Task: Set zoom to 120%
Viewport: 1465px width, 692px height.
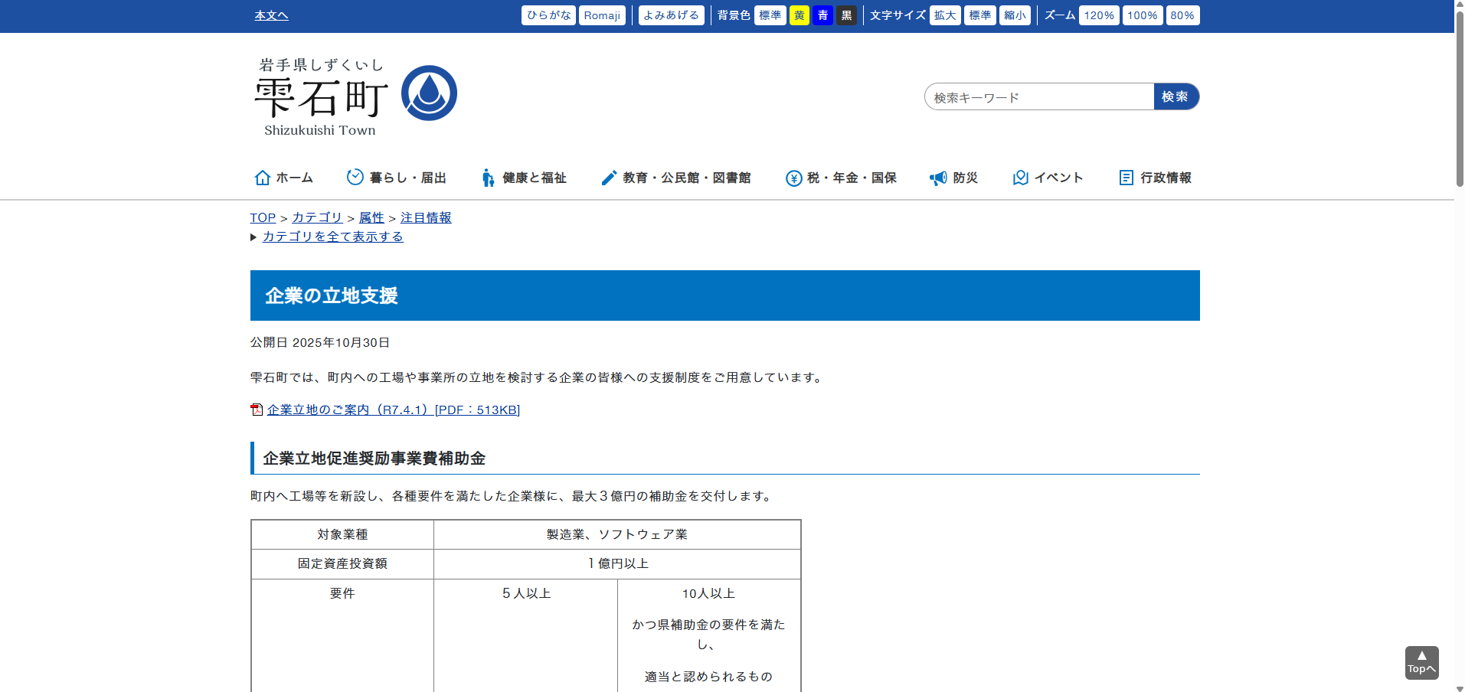Action: tap(1099, 15)
